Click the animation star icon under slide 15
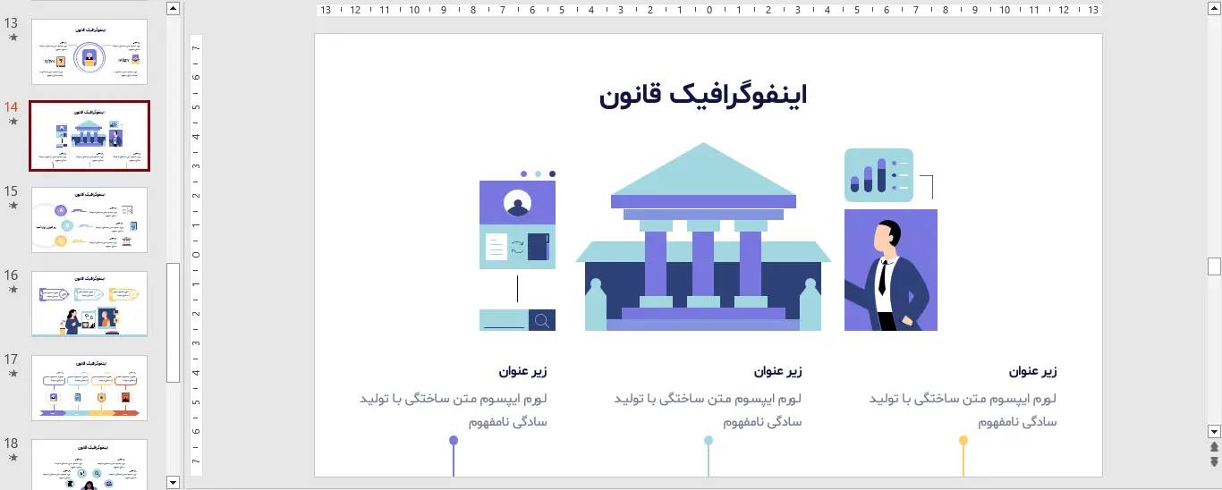The height and width of the screenshot is (490, 1222). (x=13, y=205)
